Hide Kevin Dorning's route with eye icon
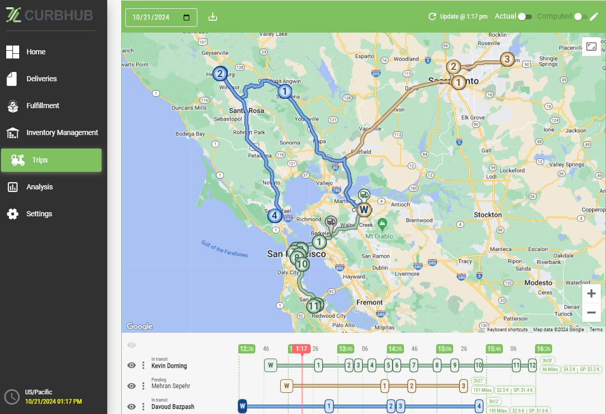The image size is (606, 414). [x=132, y=365]
